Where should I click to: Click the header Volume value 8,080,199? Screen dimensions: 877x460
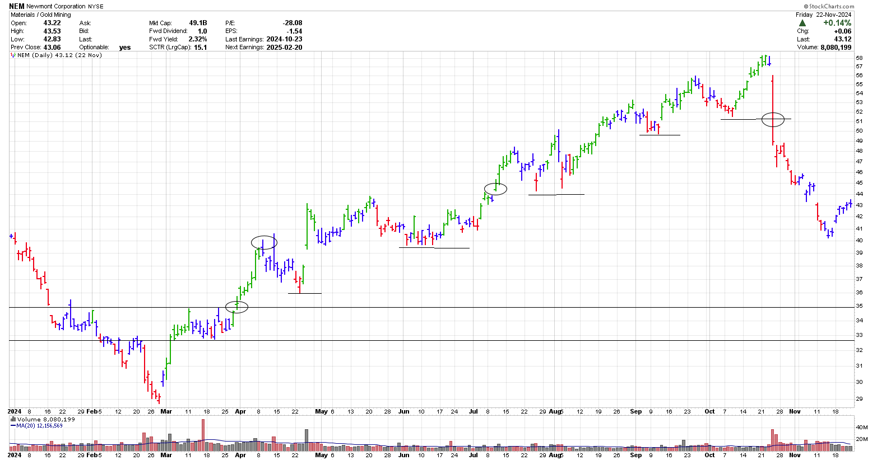[836, 48]
